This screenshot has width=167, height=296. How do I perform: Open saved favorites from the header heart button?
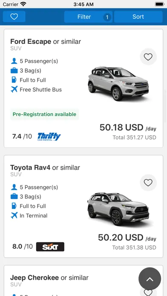pos(14,17)
